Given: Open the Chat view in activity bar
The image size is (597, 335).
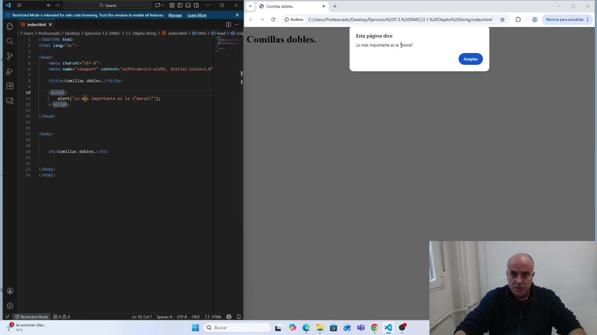Looking at the screenshot, I should pyautogui.click(x=10, y=101).
